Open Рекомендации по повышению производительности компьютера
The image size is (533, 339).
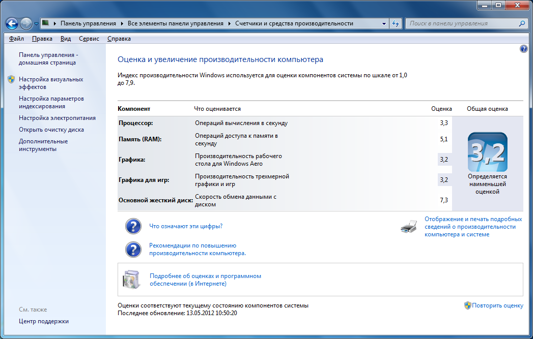click(x=198, y=250)
